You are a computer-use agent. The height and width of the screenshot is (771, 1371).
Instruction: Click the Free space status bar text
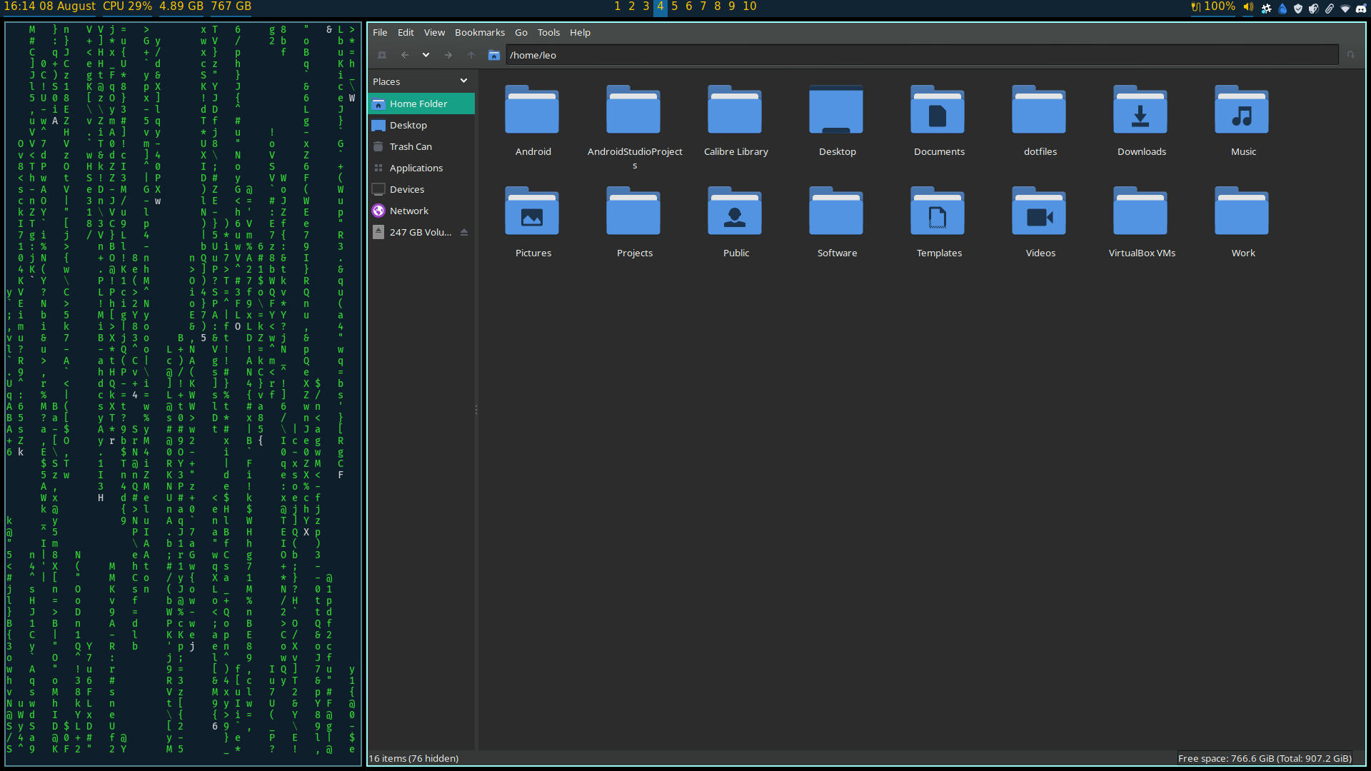point(1265,758)
